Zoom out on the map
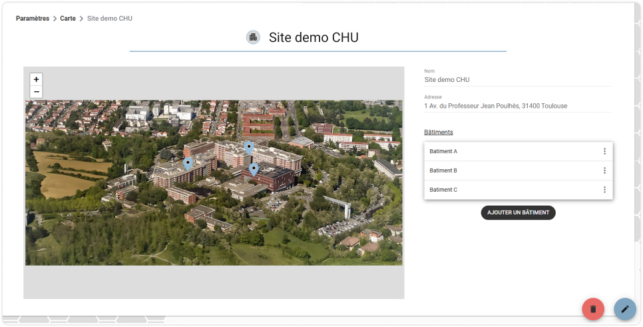This screenshot has height=327, width=643. point(37,92)
